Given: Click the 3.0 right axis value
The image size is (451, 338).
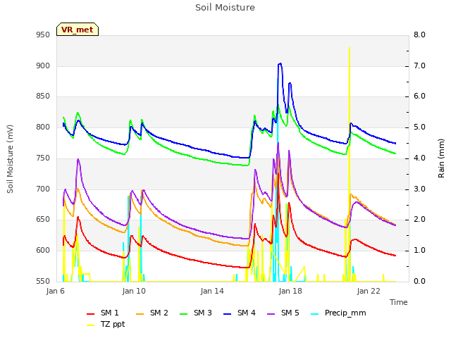Looking at the screenshot, I should [419, 189].
